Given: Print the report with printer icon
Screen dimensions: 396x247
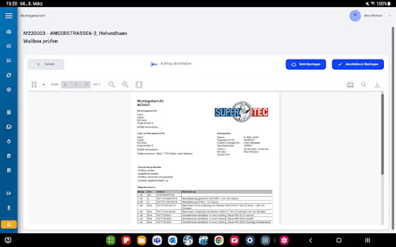Looking at the screenshot, I should [x=350, y=85].
